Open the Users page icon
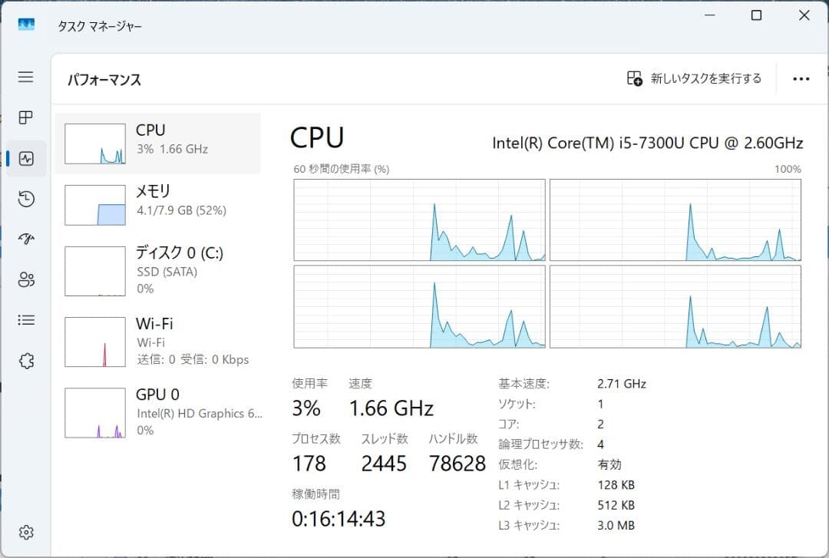Screen dimensions: 829x558 pos(25,280)
